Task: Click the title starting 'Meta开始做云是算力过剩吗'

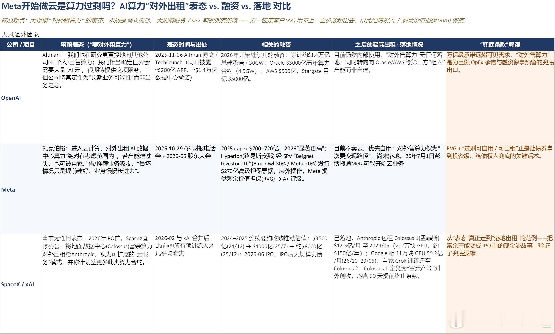Action: coord(146,6)
